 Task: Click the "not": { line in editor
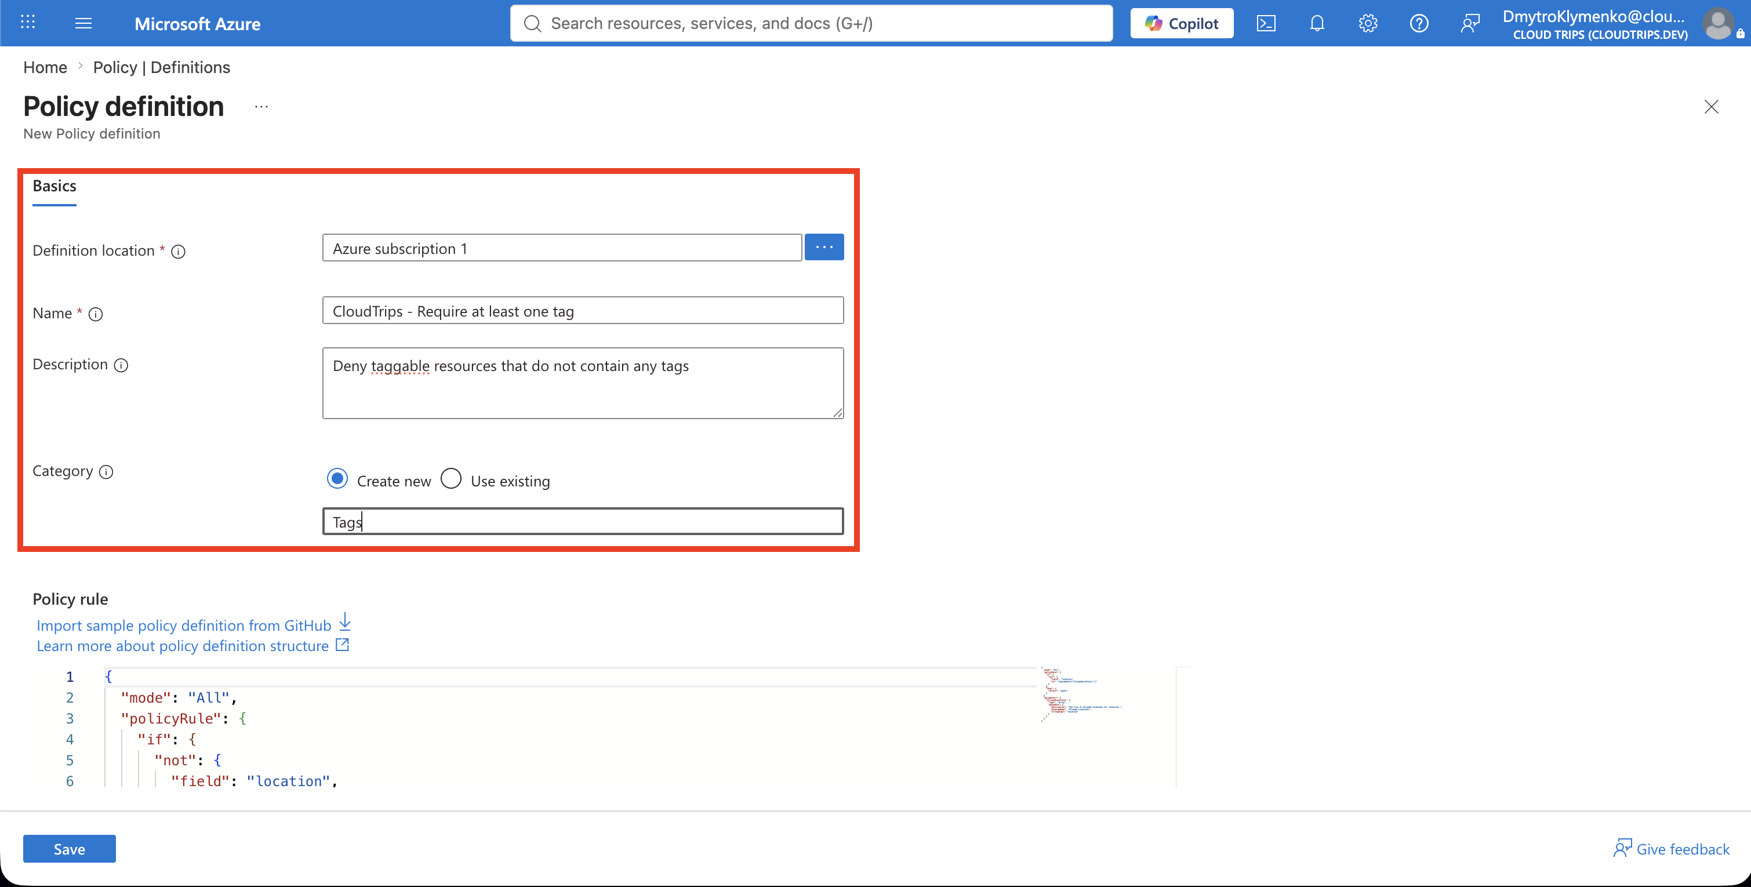pos(188,760)
